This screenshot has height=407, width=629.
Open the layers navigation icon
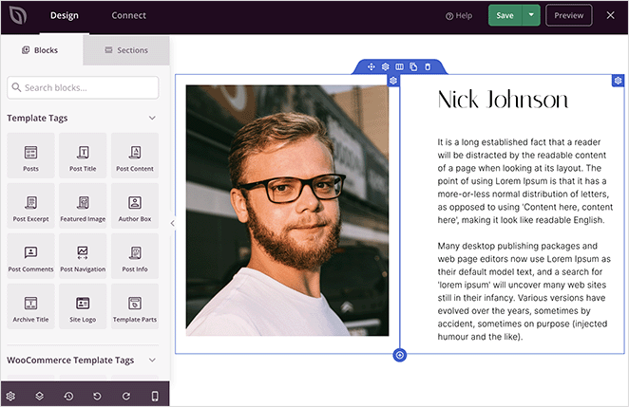[40, 395]
